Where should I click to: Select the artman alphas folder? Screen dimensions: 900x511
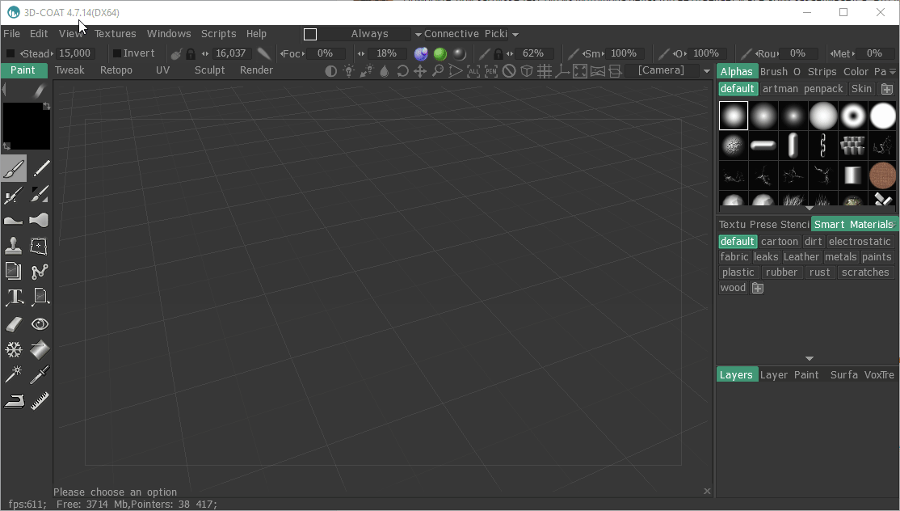780,89
